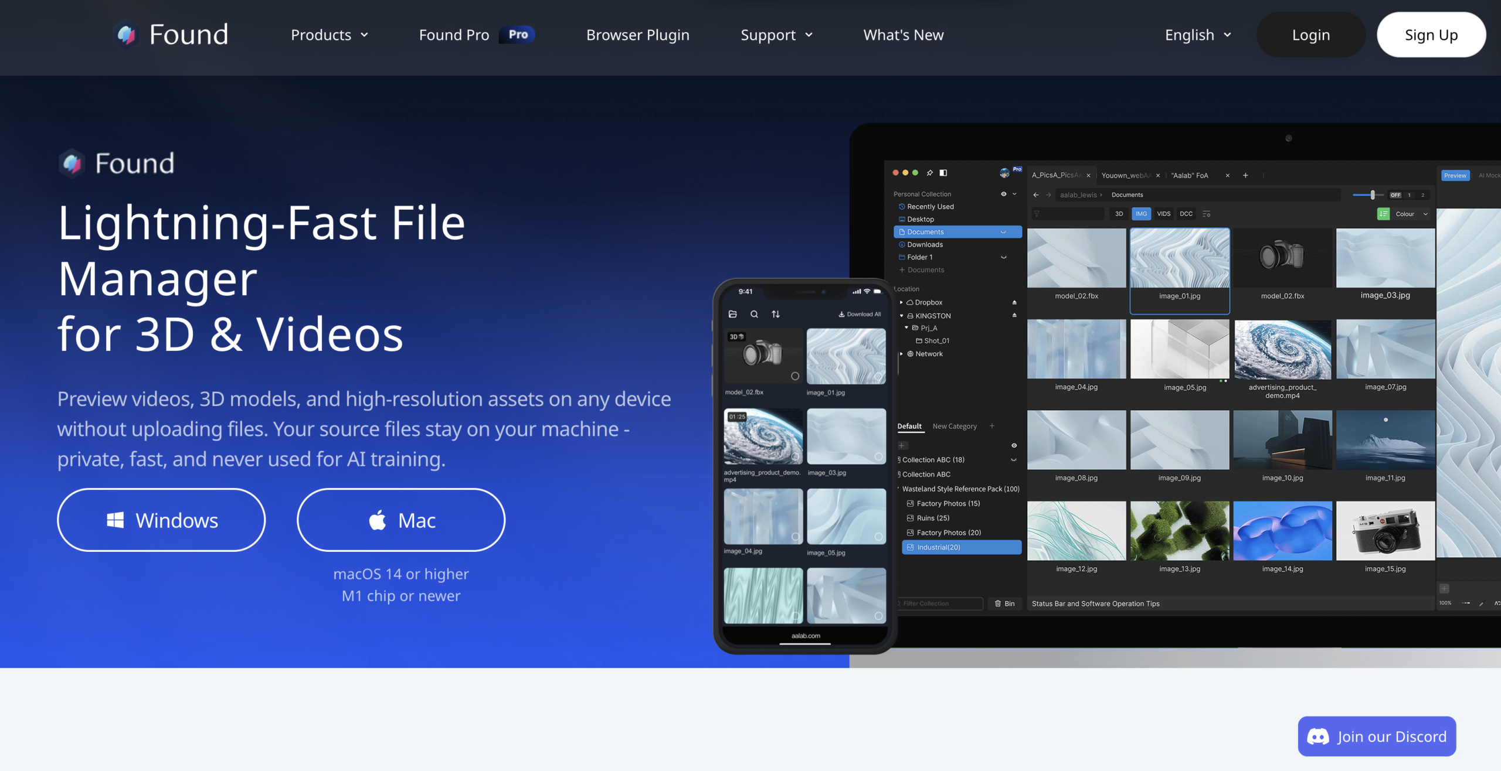Open the English language dropdown
The image size is (1501, 771).
click(1198, 35)
